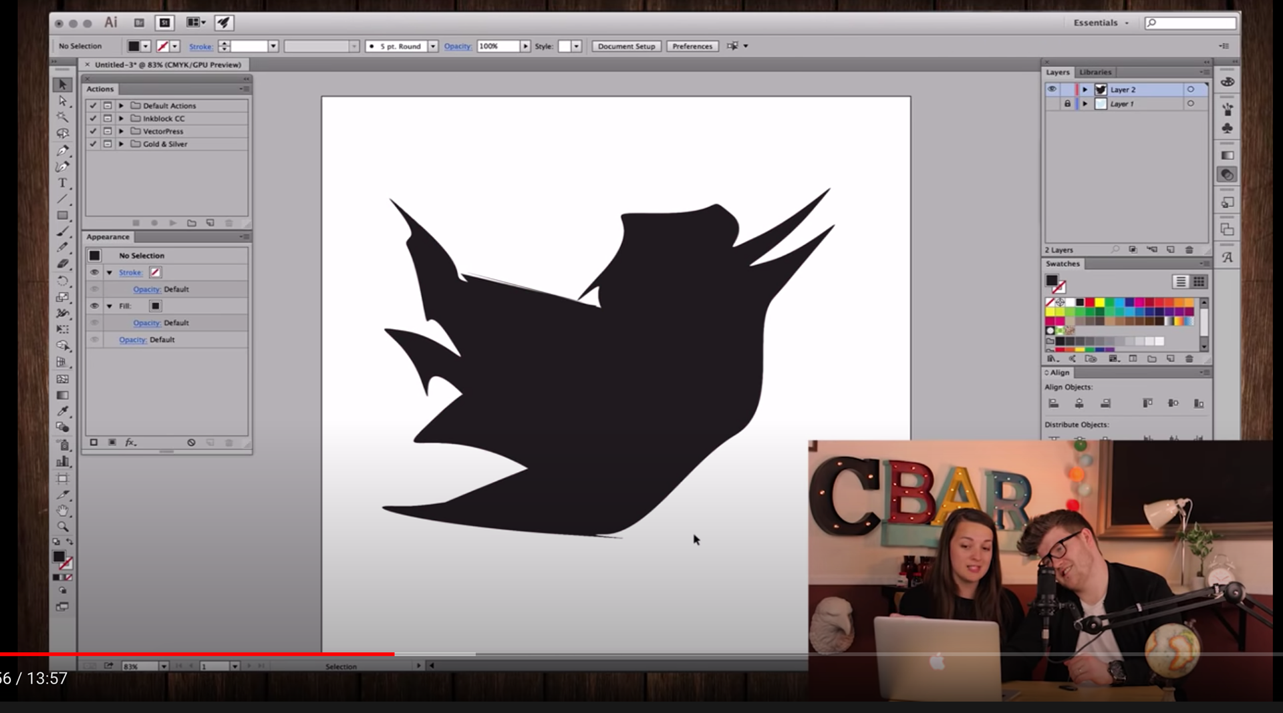This screenshot has width=1283, height=713.
Task: Create new layer in Layers panel
Action: [x=1170, y=250]
